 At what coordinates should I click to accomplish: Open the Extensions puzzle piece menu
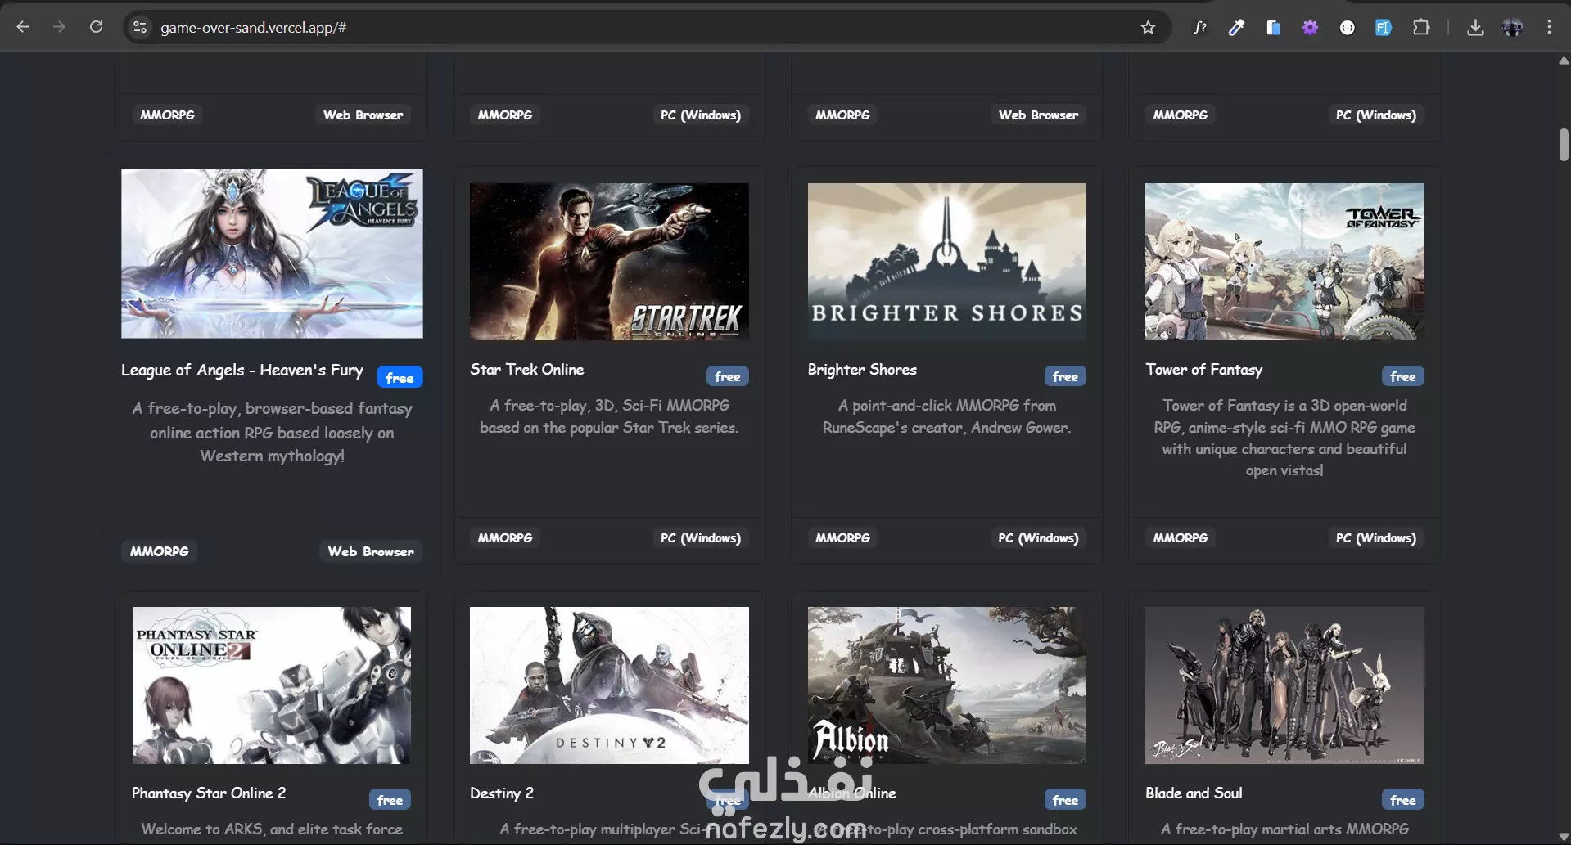[1421, 27]
